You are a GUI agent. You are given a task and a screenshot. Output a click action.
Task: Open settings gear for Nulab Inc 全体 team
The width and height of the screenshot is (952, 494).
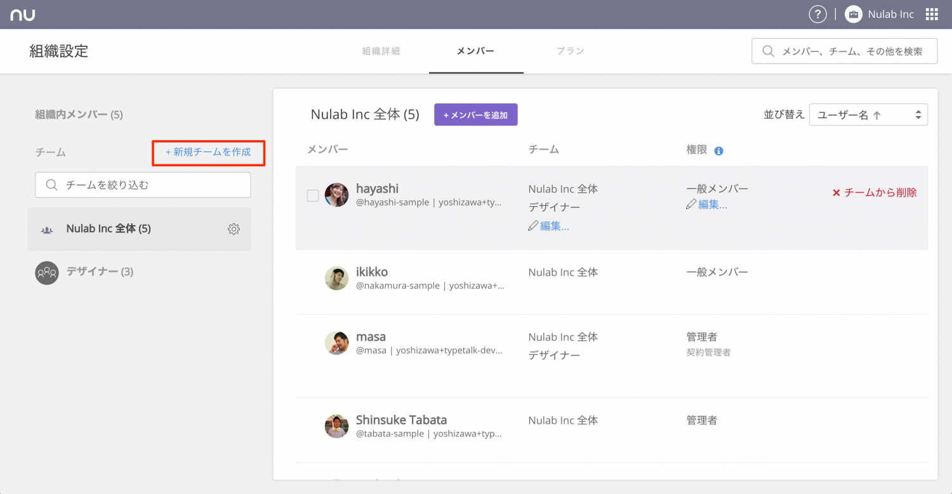pyautogui.click(x=234, y=229)
